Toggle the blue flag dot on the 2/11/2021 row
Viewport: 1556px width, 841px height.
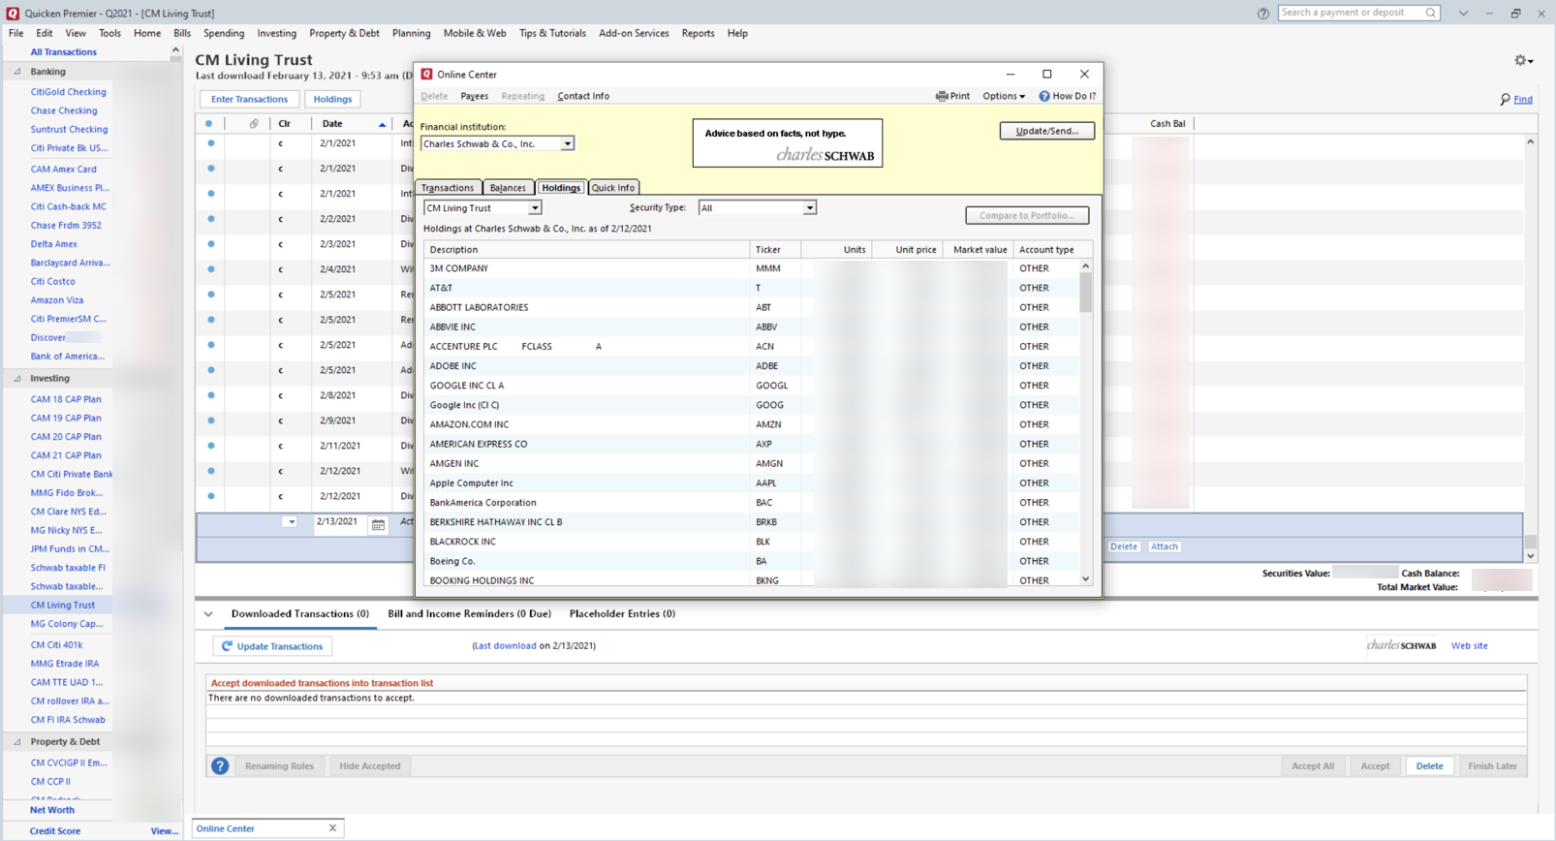point(210,446)
